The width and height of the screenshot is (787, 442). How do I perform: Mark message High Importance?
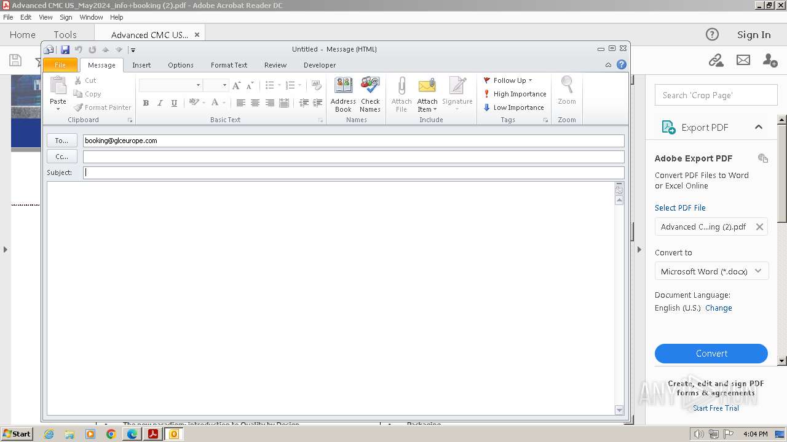[515, 94]
